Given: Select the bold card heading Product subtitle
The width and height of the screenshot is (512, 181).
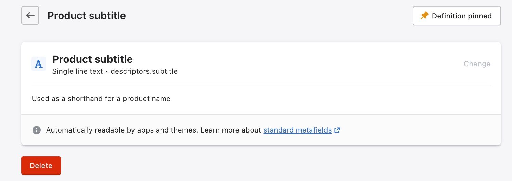Looking at the screenshot, I should pos(92,59).
